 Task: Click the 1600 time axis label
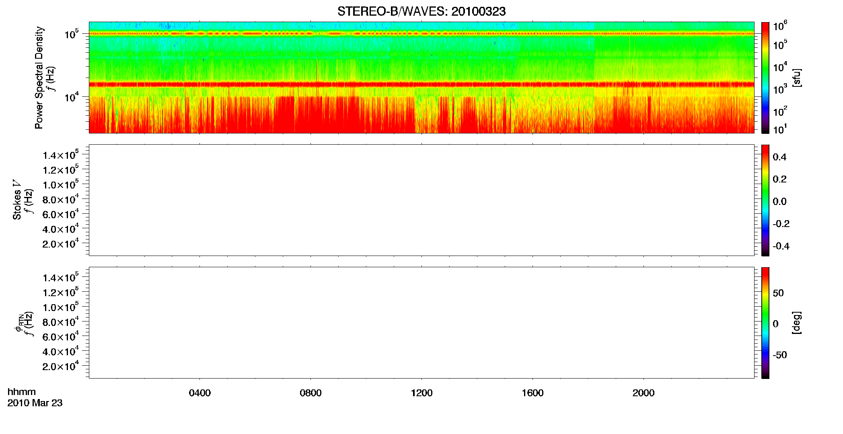pyautogui.click(x=533, y=393)
